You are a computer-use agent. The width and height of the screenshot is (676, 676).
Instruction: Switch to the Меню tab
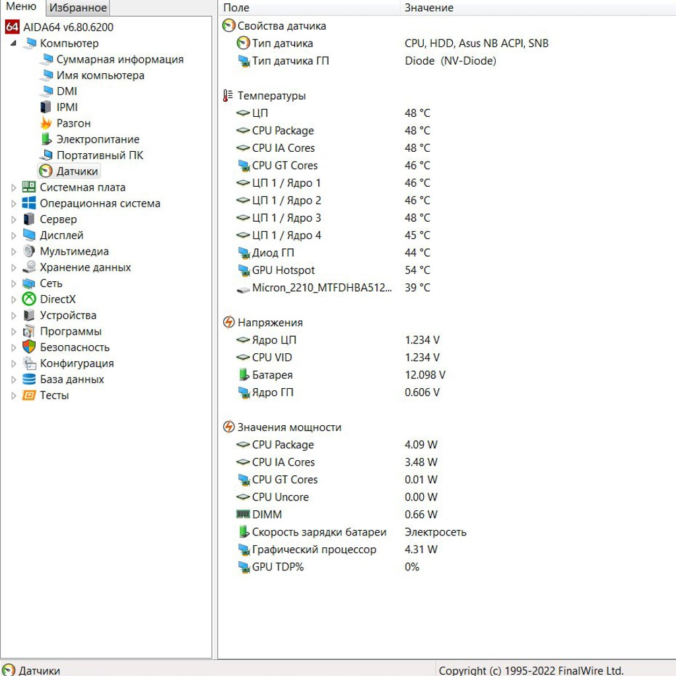coord(21,7)
